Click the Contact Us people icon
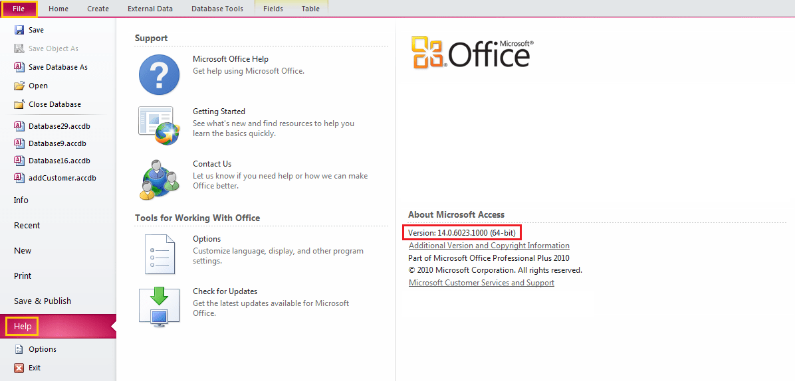The height and width of the screenshot is (381, 795). tap(160, 180)
